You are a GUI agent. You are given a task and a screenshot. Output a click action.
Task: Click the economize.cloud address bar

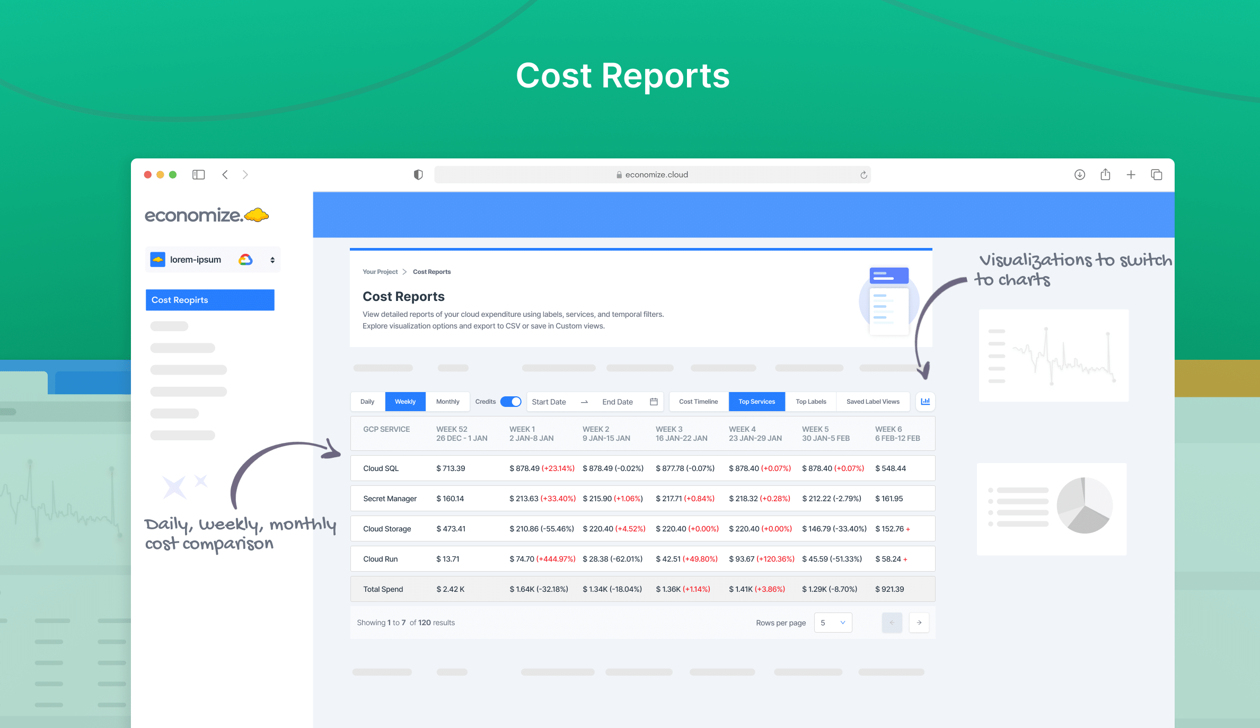tap(653, 175)
